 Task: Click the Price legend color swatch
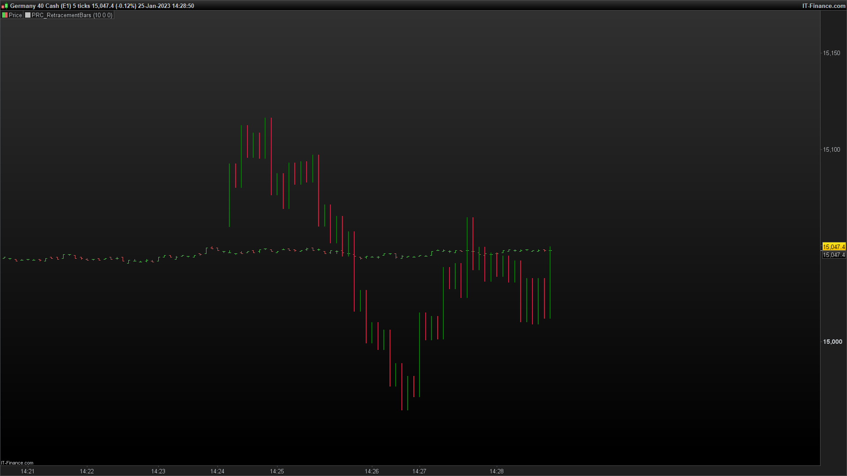click(x=5, y=15)
